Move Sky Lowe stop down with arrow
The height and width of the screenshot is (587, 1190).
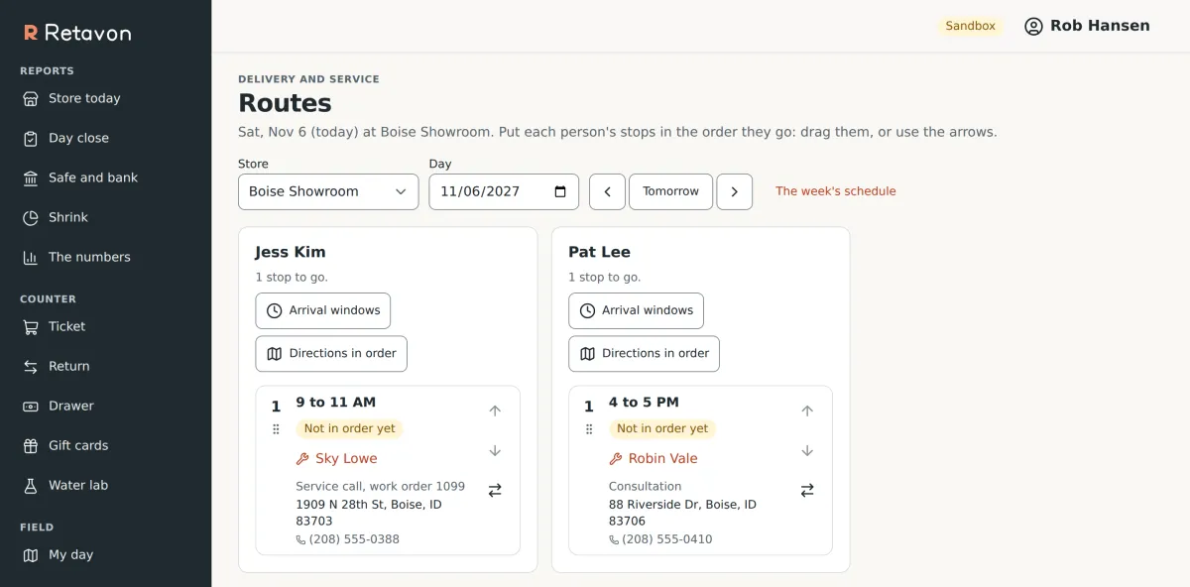tap(495, 450)
